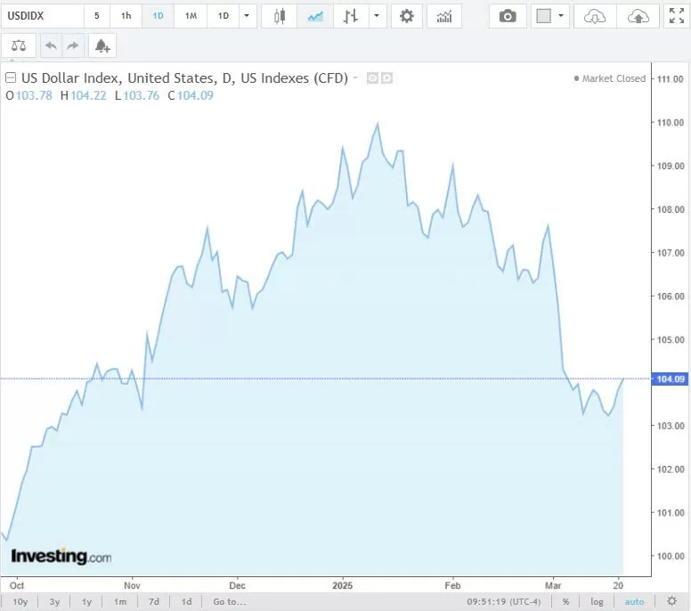Toggle the log scale option

pos(597,602)
